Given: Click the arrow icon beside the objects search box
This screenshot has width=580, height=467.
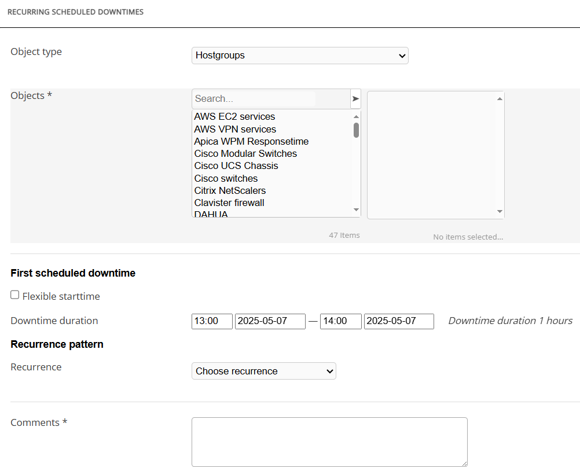Looking at the screenshot, I should pyautogui.click(x=355, y=99).
